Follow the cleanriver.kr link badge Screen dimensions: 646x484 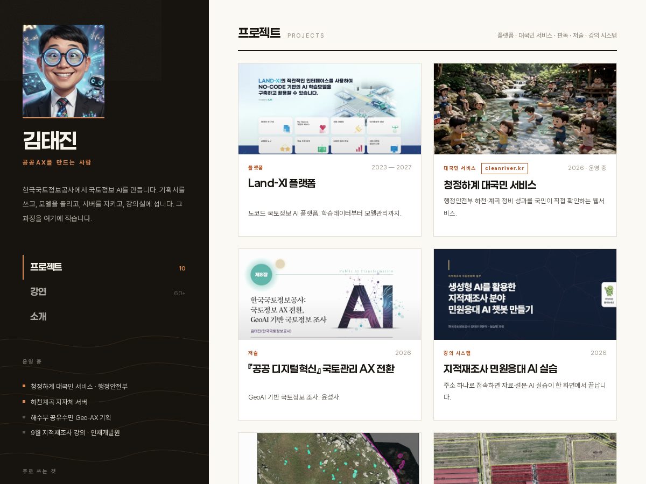pyautogui.click(x=504, y=168)
